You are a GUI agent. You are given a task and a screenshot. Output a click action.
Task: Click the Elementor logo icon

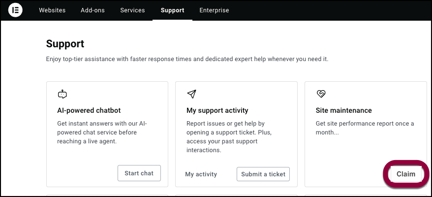point(15,10)
